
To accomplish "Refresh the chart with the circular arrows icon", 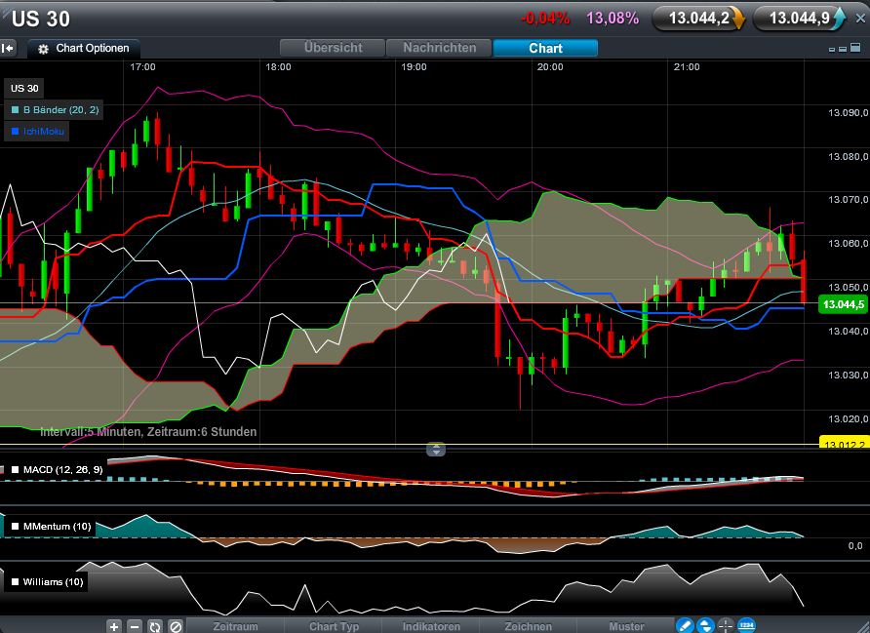I will pos(155,626).
